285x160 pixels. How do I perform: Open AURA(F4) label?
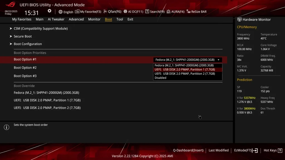[178, 12]
